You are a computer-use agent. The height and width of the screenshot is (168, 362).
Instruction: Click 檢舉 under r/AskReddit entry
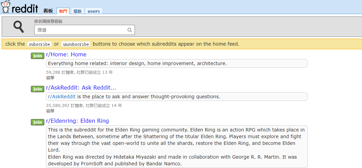pos(50,111)
